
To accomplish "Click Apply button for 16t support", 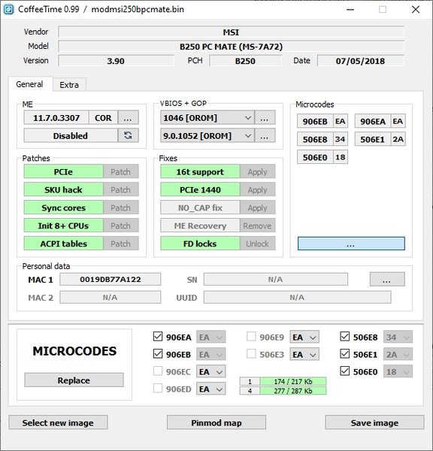I will click(x=258, y=171).
